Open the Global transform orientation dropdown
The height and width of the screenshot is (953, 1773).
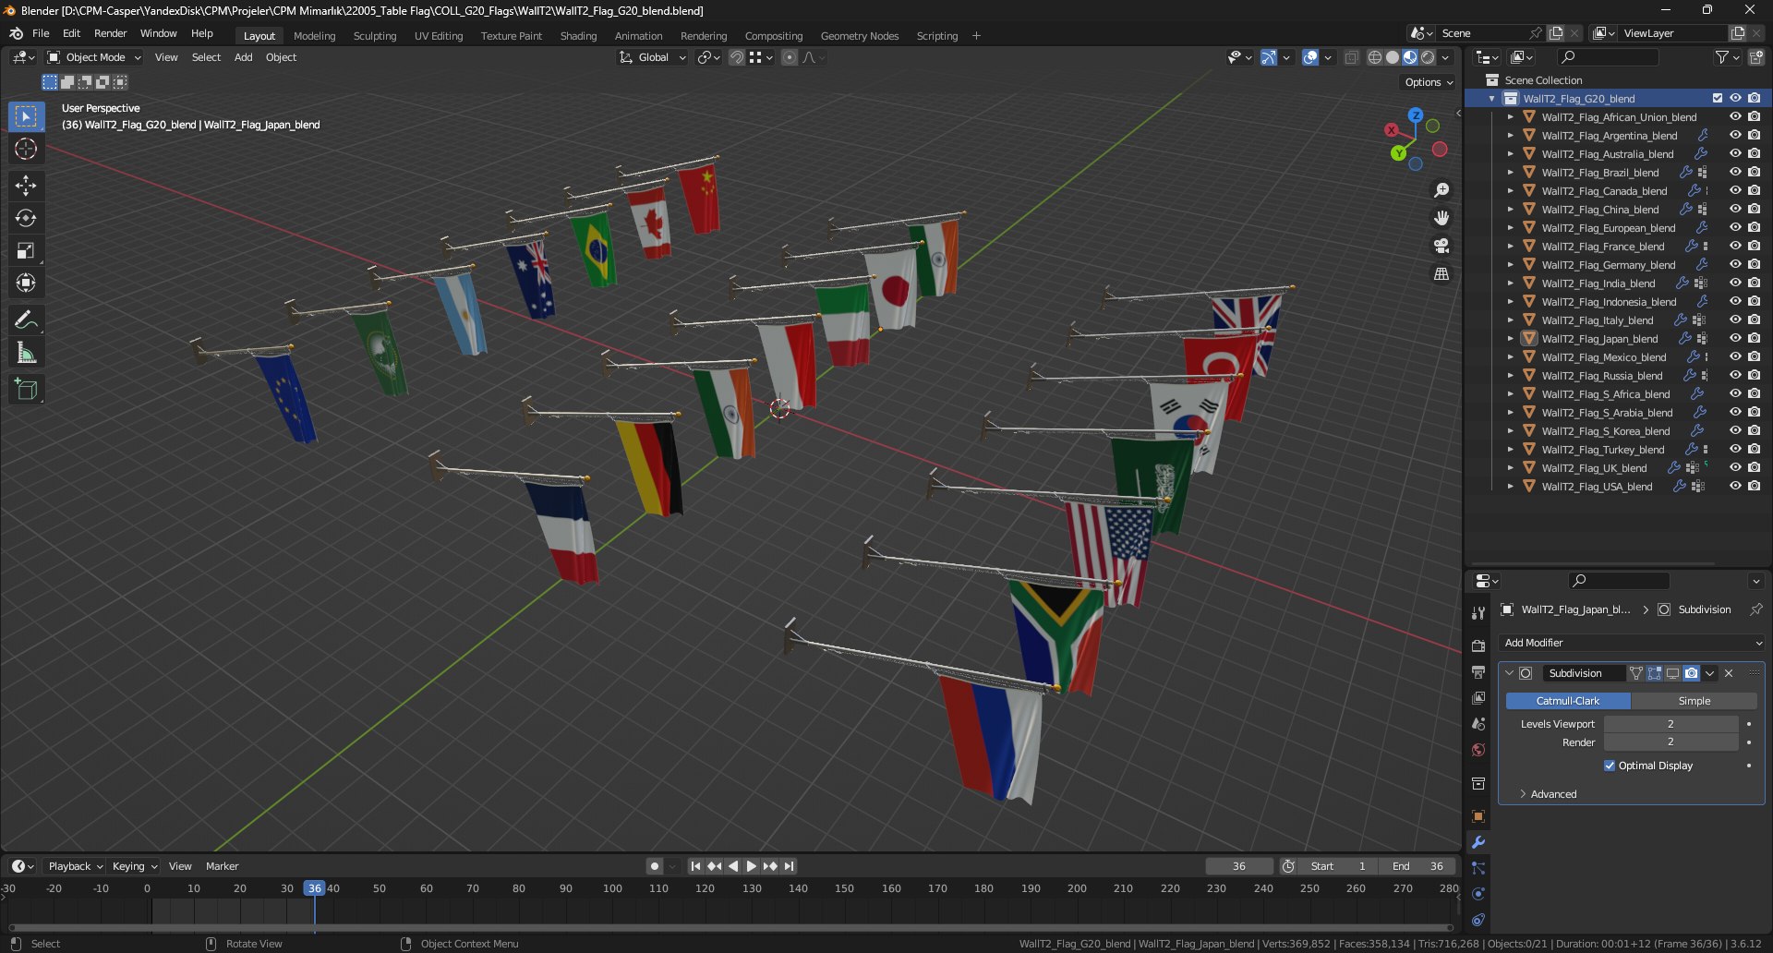click(652, 57)
